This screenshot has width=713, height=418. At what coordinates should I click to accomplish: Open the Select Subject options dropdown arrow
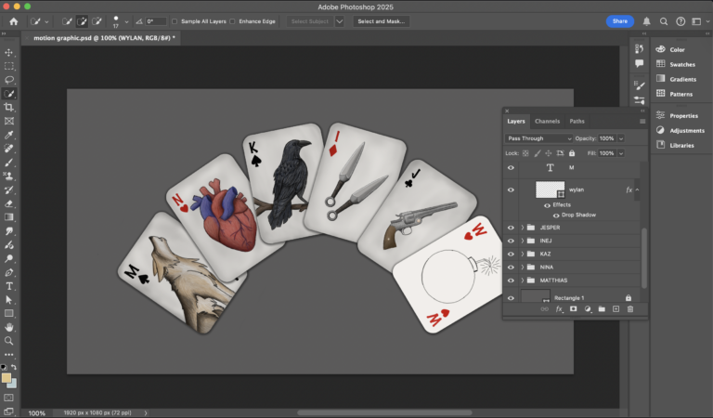(339, 21)
